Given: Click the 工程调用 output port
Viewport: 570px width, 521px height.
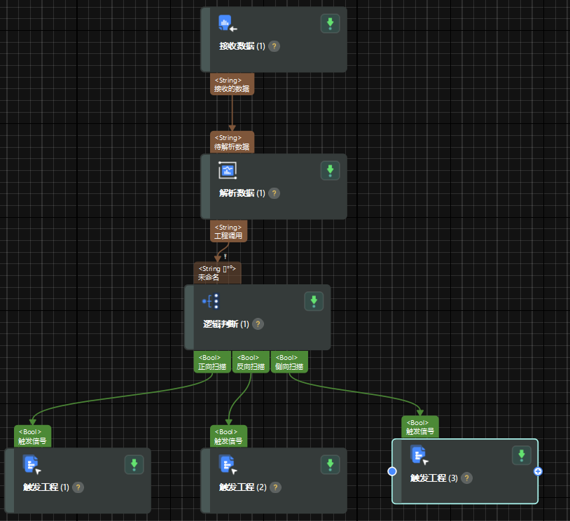Looking at the screenshot, I should (x=228, y=231).
